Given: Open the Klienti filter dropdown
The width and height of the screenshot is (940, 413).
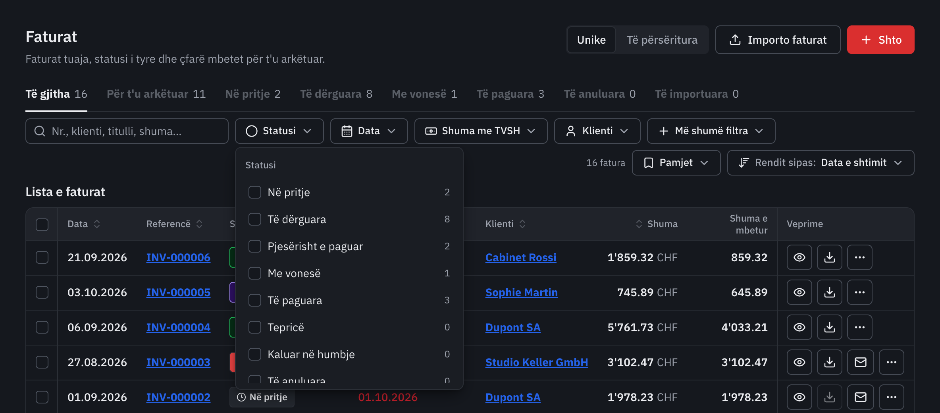Looking at the screenshot, I should 597,131.
